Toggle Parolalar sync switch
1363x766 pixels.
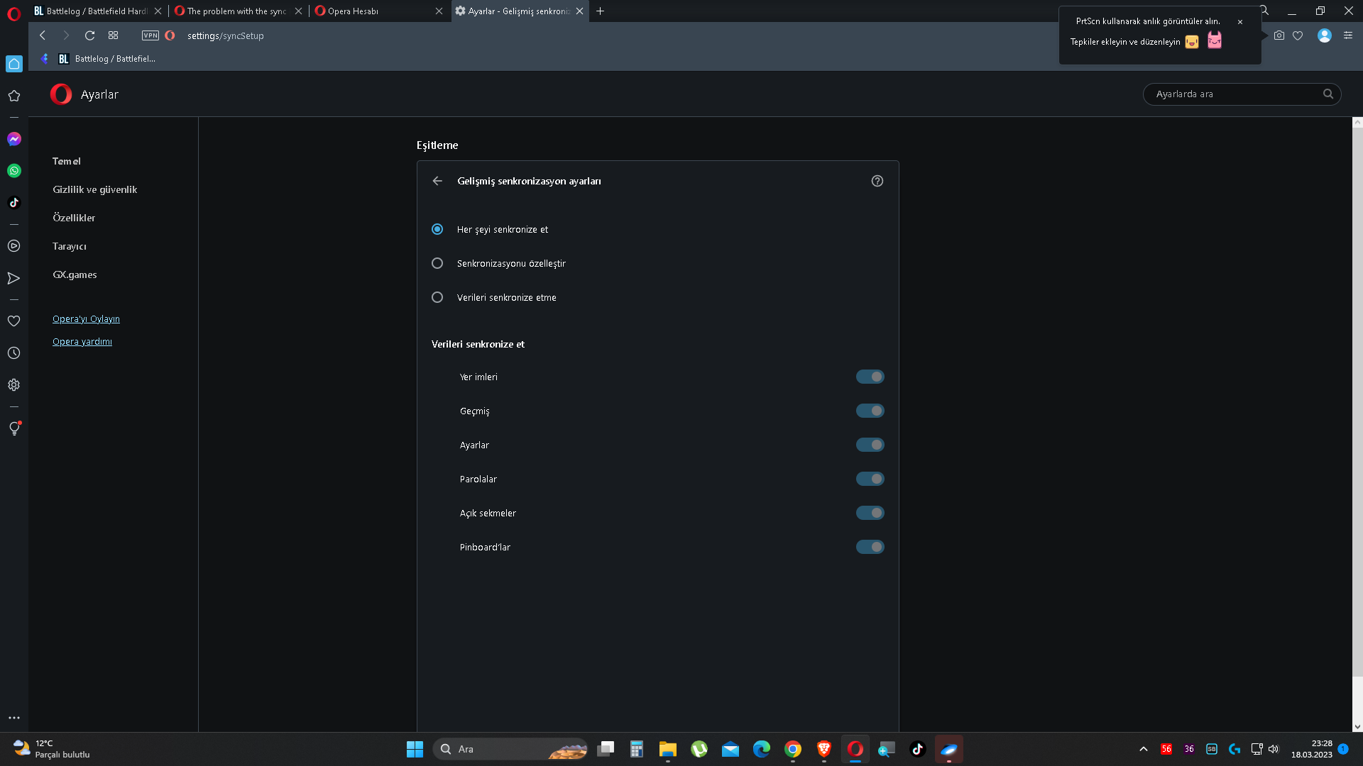coord(870,479)
